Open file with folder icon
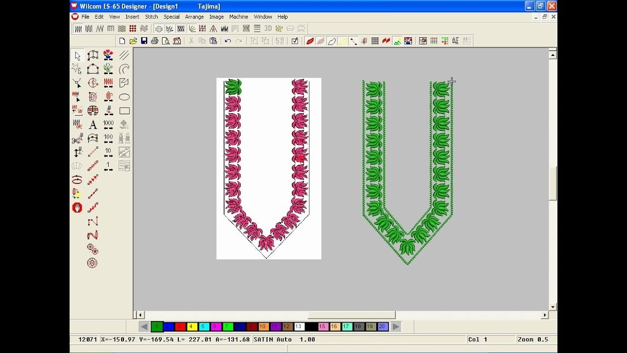 pyautogui.click(x=133, y=41)
